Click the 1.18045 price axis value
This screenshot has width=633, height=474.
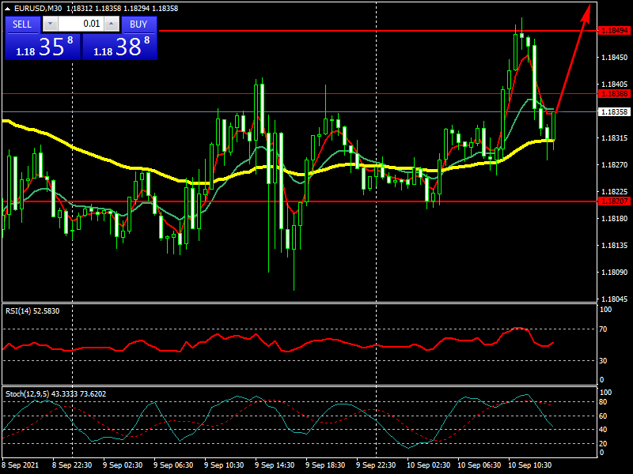615,299
